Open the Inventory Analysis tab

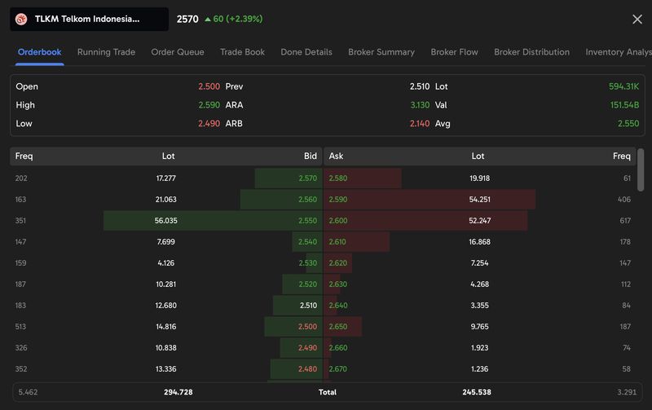point(619,52)
